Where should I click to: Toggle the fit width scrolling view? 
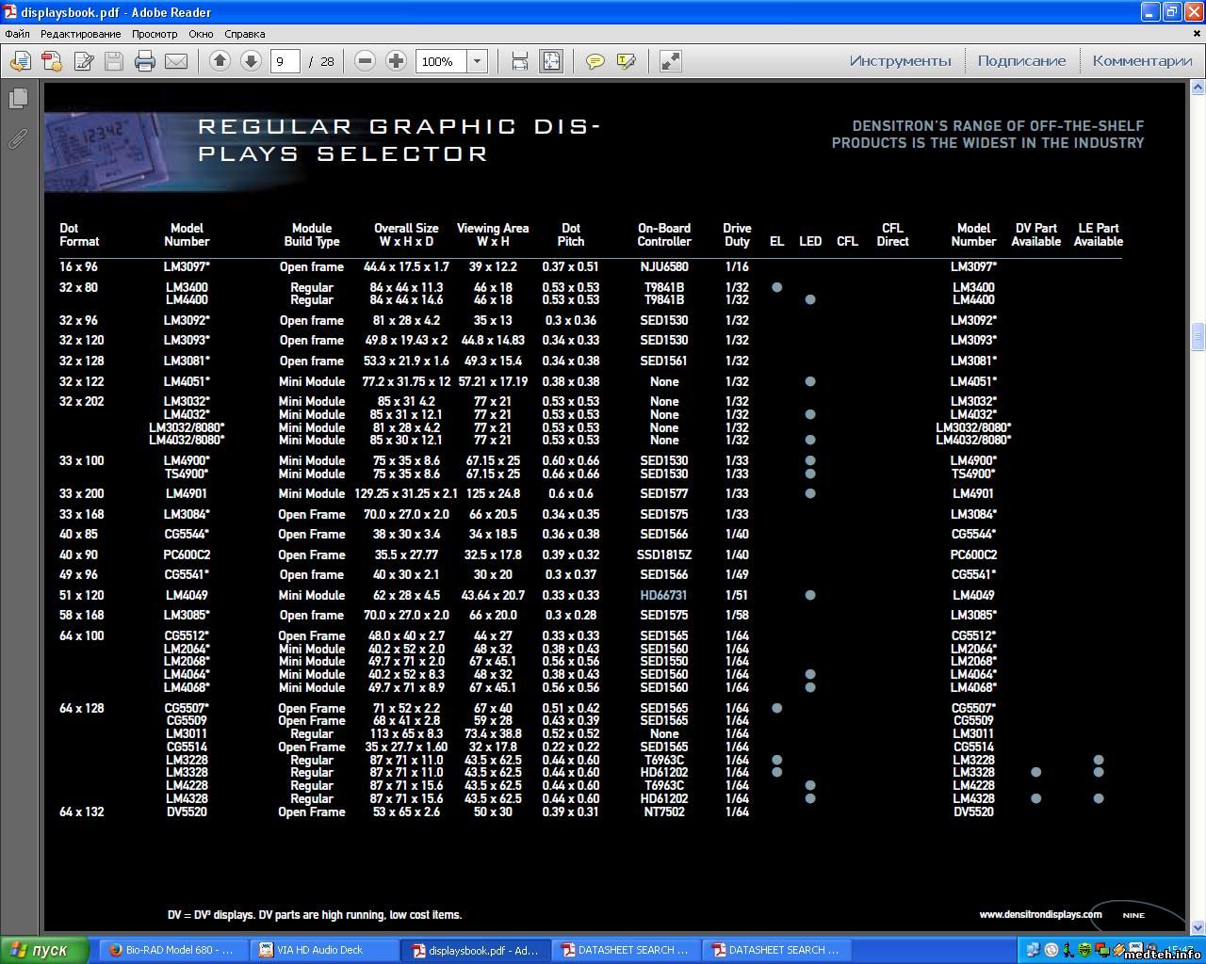coord(519,61)
